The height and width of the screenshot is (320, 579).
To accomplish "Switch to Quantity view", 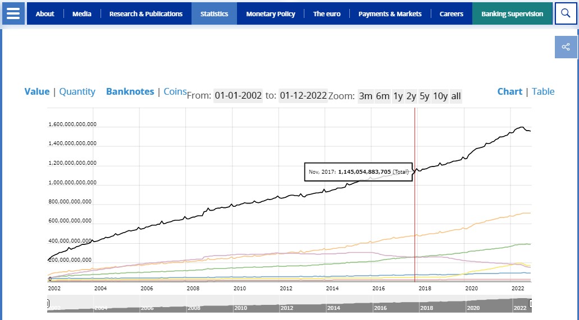I will [77, 91].
